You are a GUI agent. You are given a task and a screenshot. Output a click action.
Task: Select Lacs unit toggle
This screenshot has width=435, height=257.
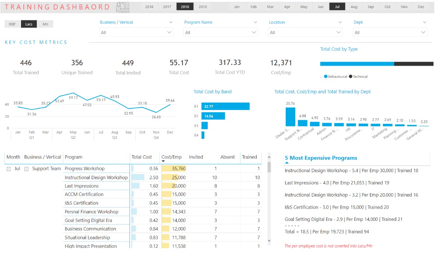click(29, 24)
